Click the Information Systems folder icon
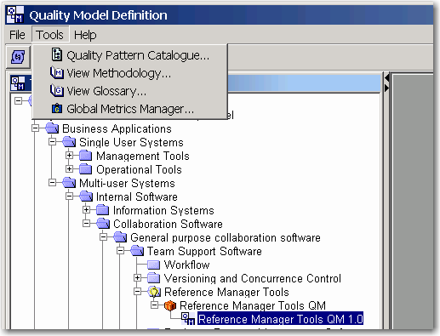 click(102, 210)
